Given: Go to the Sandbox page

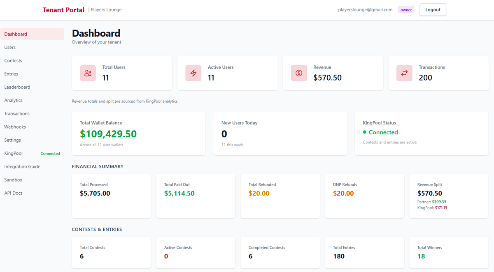Looking at the screenshot, I should pyautogui.click(x=32, y=180).
